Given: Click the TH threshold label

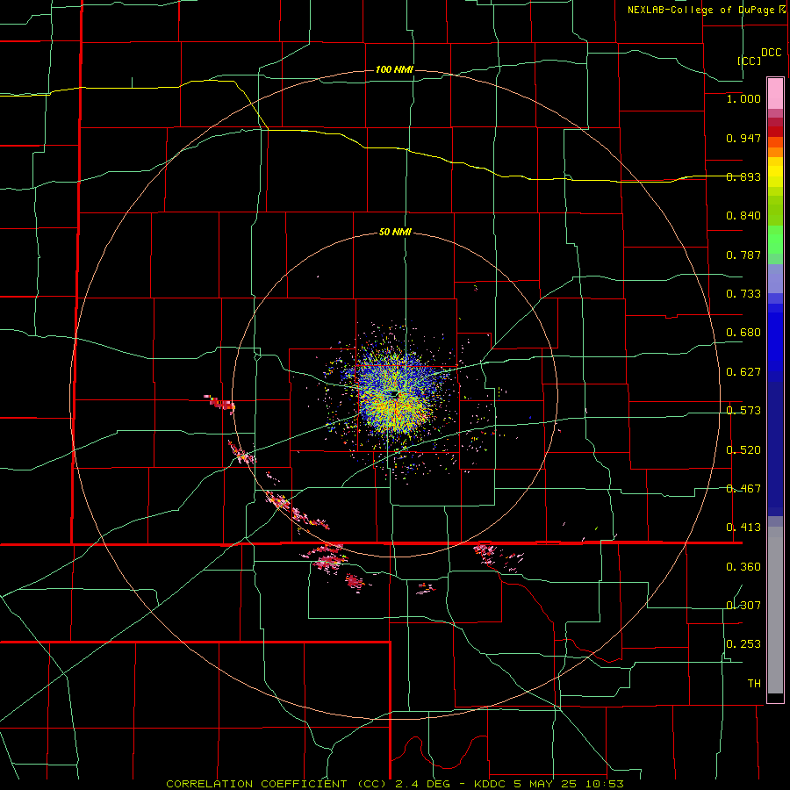Looking at the screenshot, I should click(x=754, y=684).
